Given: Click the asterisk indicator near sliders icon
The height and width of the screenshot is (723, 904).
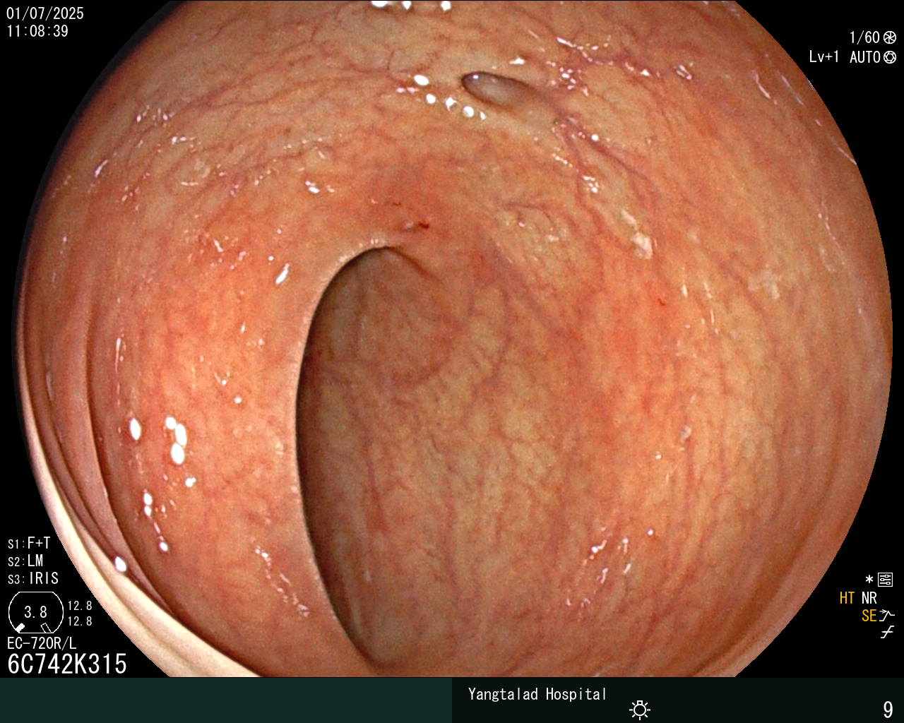Looking at the screenshot, I should [869, 580].
